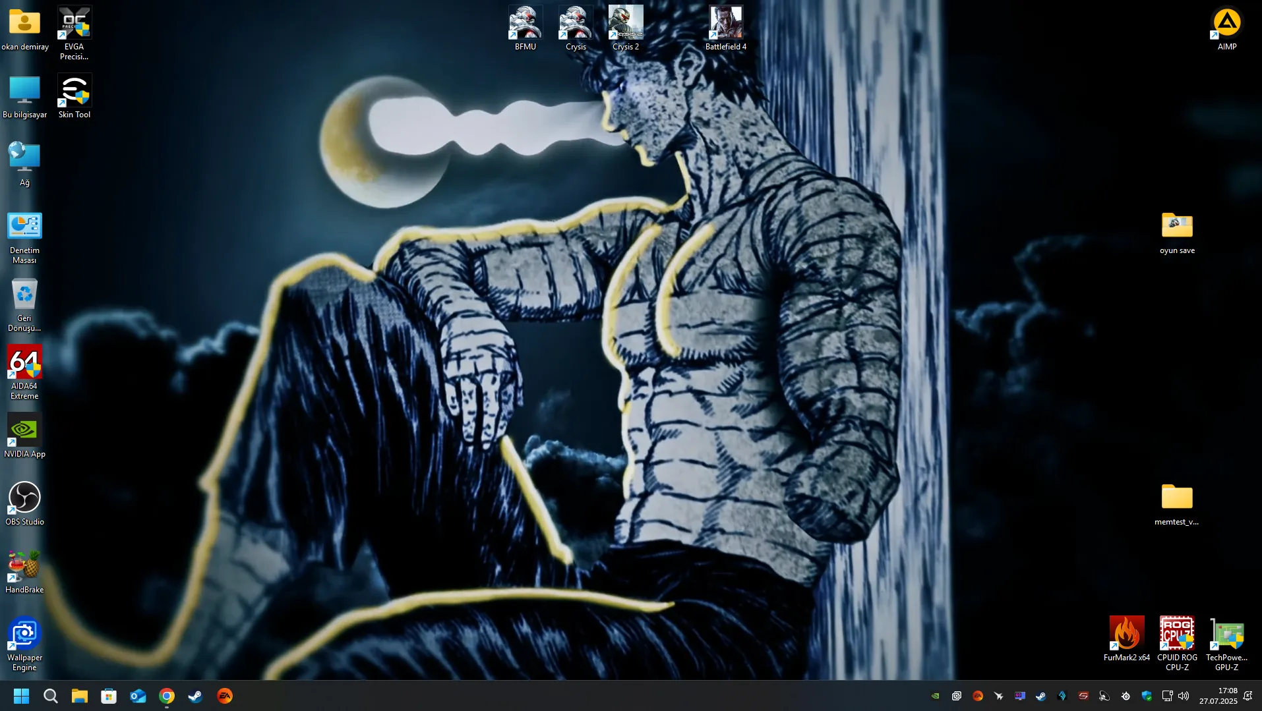Click NVIDIA tray icon

pyautogui.click(x=936, y=696)
